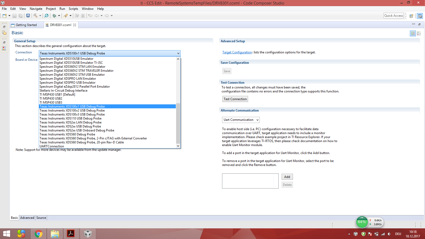Select UARTConnection list entry

(107, 146)
